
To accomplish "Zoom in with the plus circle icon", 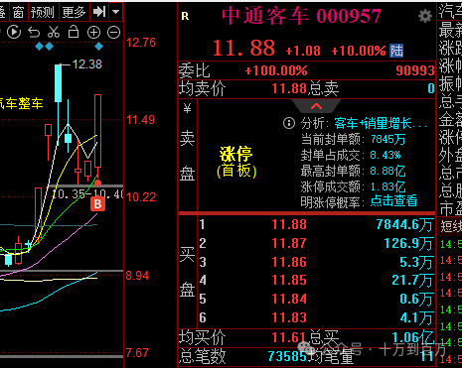I will tap(93, 32).
